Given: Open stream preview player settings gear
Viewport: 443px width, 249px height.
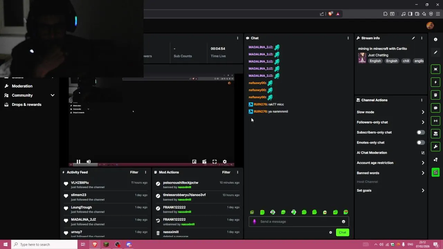Looking at the screenshot, I should point(225,162).
